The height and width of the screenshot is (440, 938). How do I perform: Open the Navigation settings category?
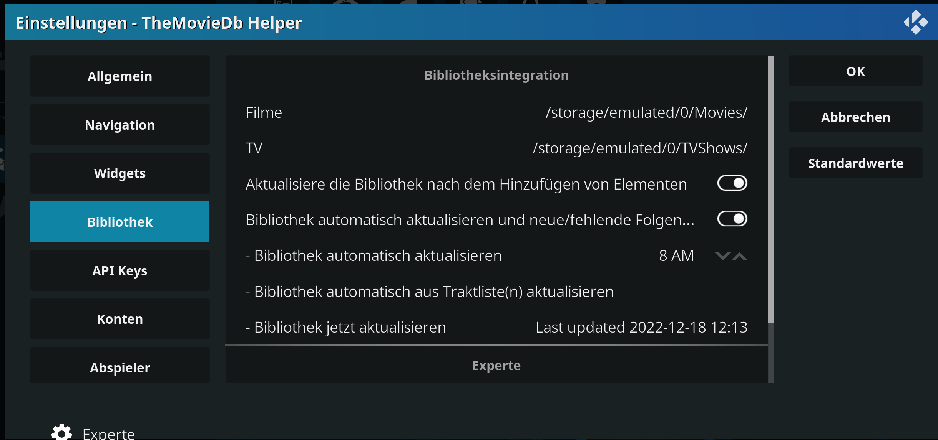(120, 125)
